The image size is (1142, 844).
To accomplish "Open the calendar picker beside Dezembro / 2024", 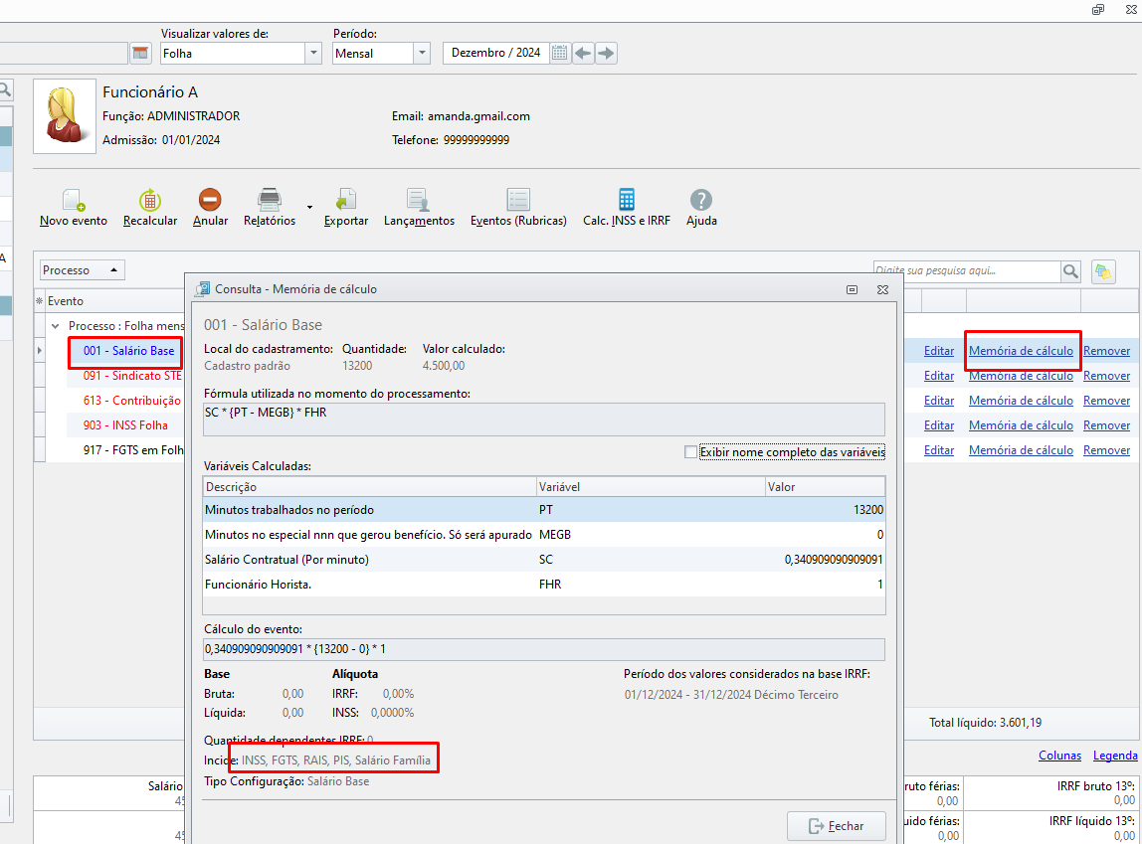I will coord(559,53).
